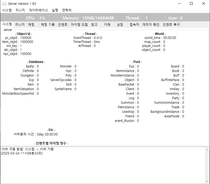Viewport: 210px width, 184px height.
Task: Click the CPU: -1% status text
Action: click(x=36, y=18)
